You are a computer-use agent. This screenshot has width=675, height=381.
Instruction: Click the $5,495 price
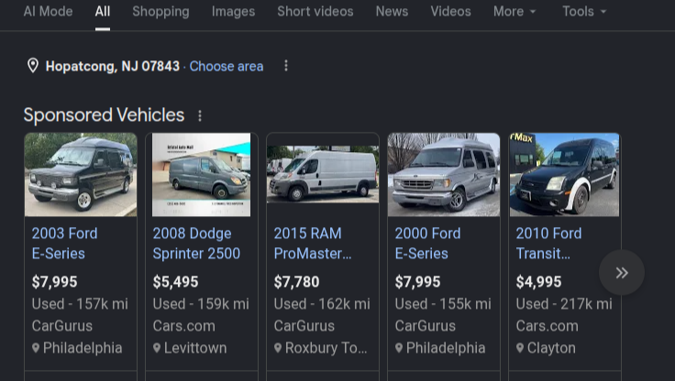click(x=176, y=282)
